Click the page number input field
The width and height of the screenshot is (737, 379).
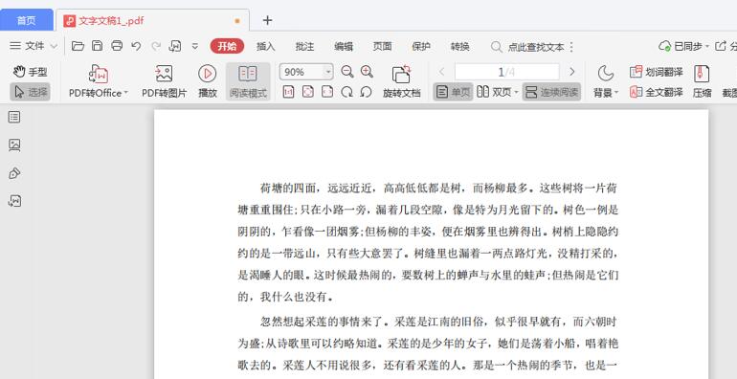coord(506,72)
